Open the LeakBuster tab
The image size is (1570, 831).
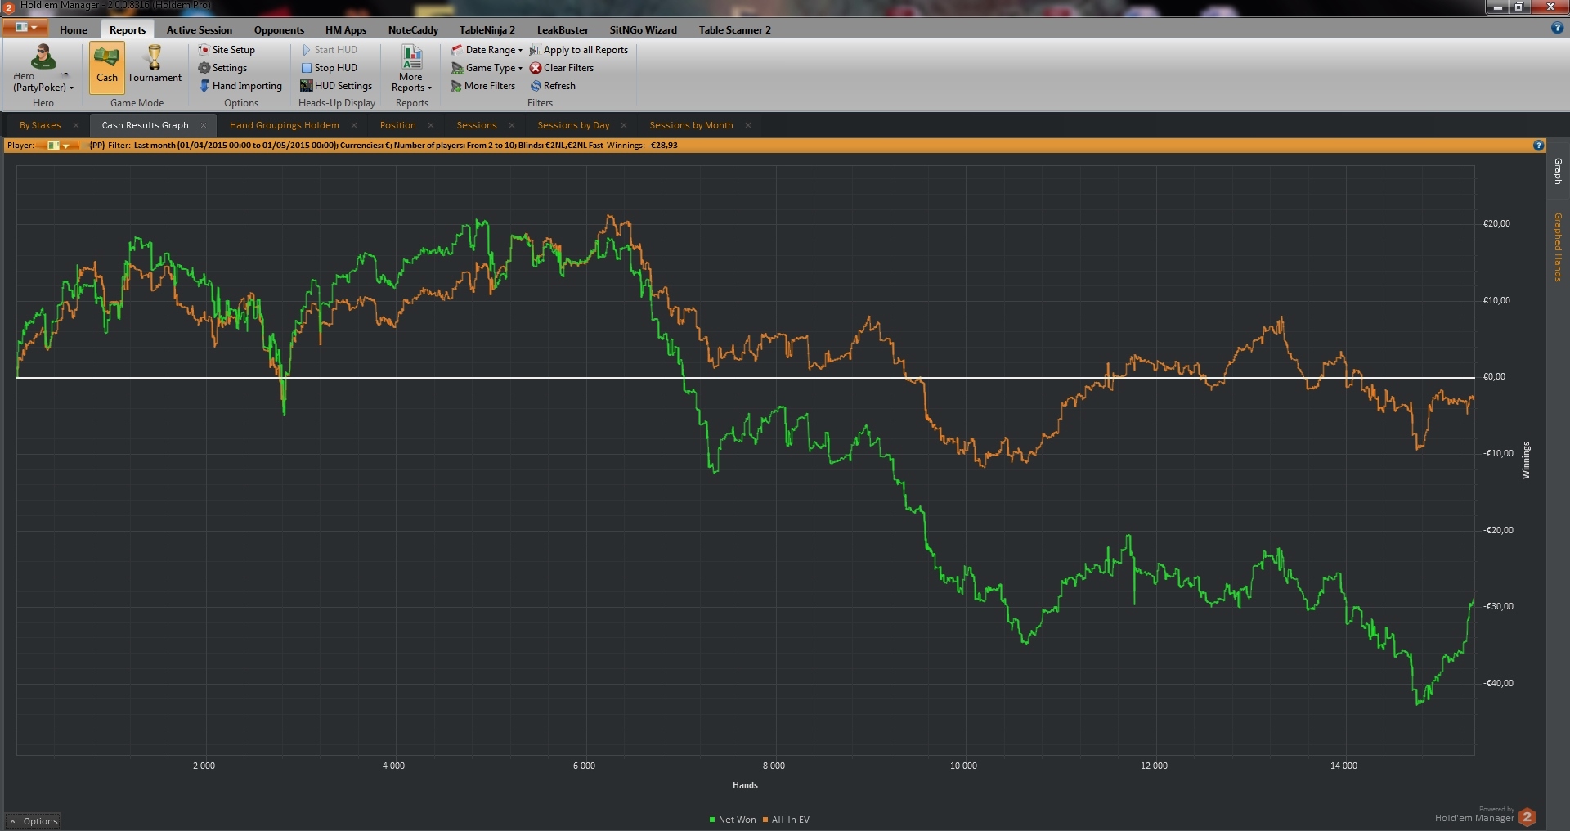point(563,29)
